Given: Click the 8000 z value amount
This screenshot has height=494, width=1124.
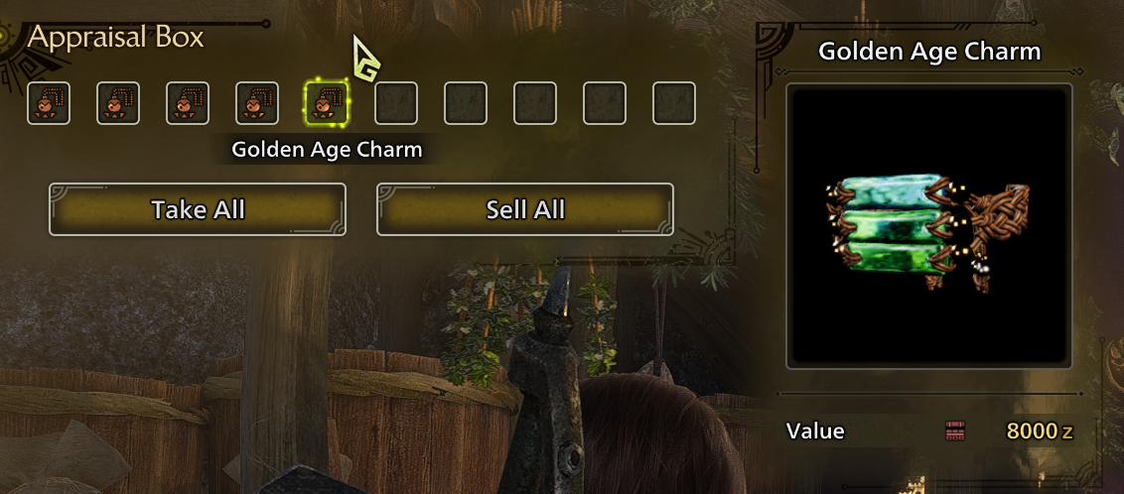Looking at the screenshot, I should (x=1040, y=431).
